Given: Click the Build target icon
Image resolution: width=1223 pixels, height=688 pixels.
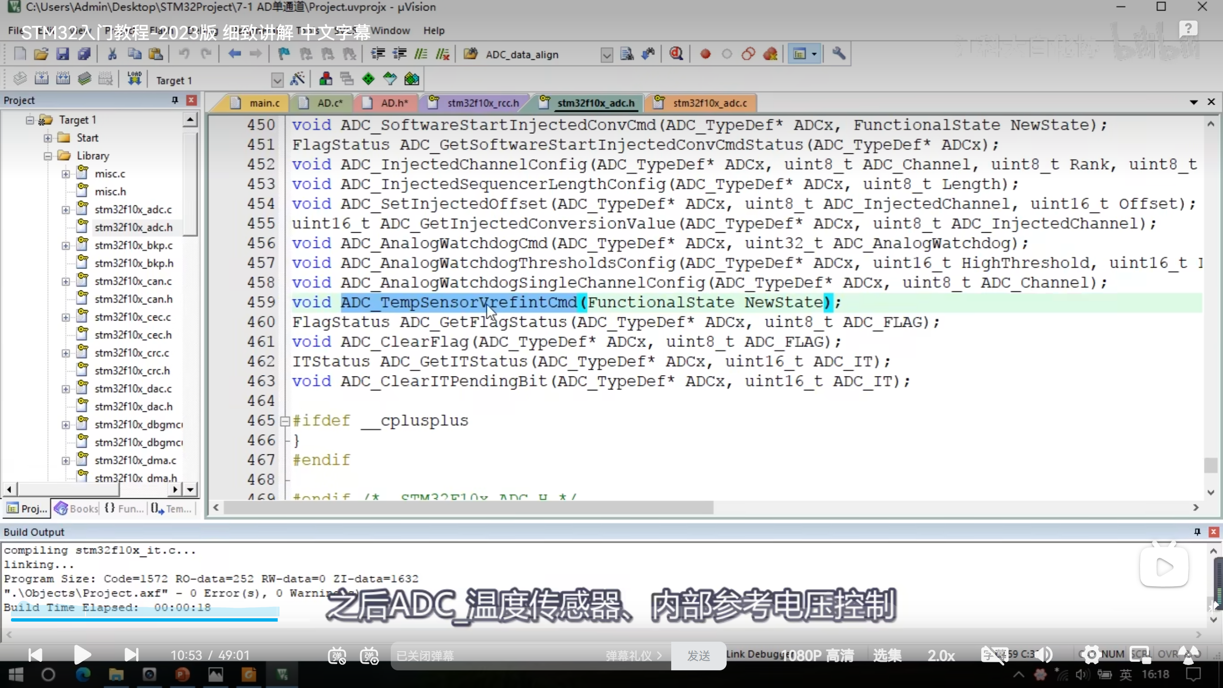Looking at the screenshot, I should point(42,79).
